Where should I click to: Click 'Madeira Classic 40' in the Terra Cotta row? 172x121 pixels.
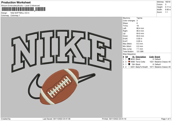163,62
